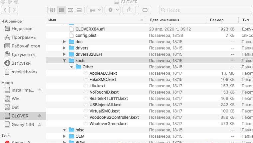Switch to list view
This screenshot has width=253, height=143.
click(x=62, y=10)
